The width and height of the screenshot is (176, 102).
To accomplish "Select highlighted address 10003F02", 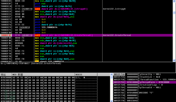I will point(6,35).
